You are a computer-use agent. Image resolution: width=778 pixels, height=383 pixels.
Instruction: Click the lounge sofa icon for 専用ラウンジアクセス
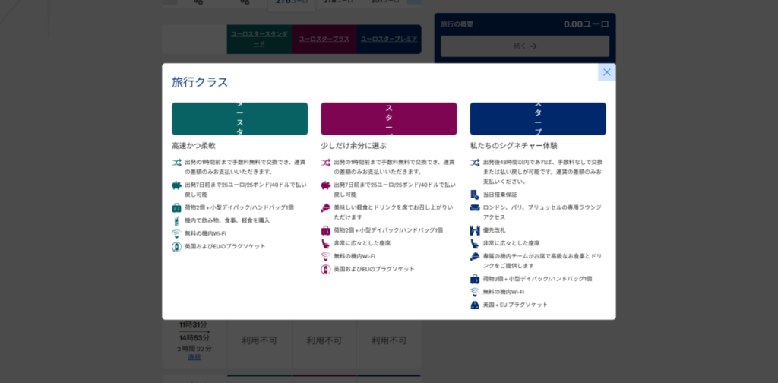pyautogui.click(x=474, y=207)
